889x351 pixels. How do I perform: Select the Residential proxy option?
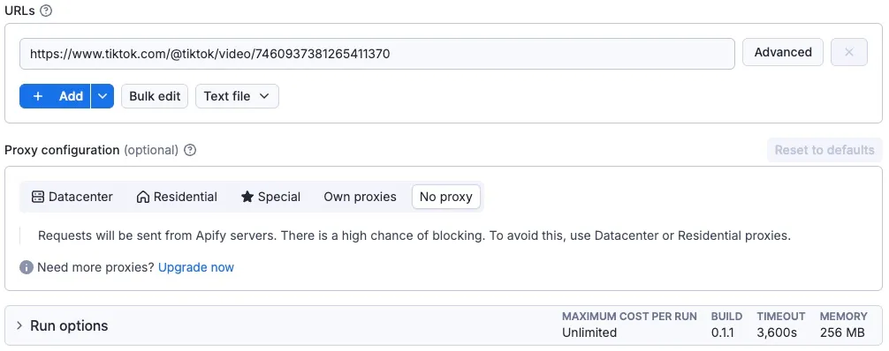(x=177, y=197)
